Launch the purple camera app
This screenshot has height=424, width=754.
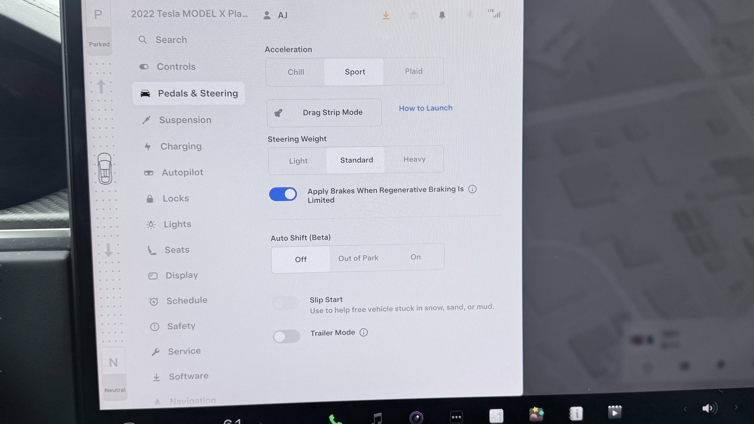click(x=416, y=417)
